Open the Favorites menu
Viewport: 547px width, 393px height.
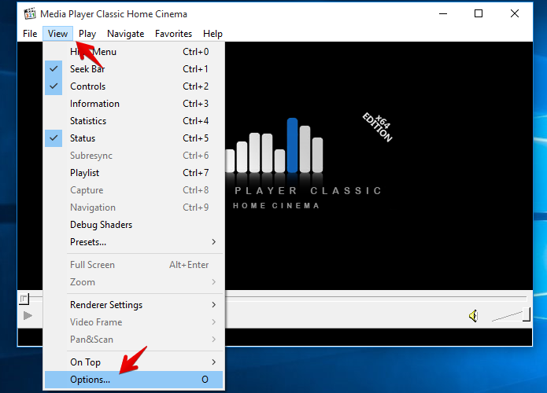coord(173,34)
